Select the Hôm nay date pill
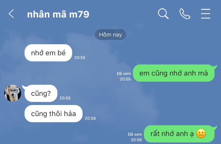This screenshot has height=144, width=221. click(x=110, y=35)
